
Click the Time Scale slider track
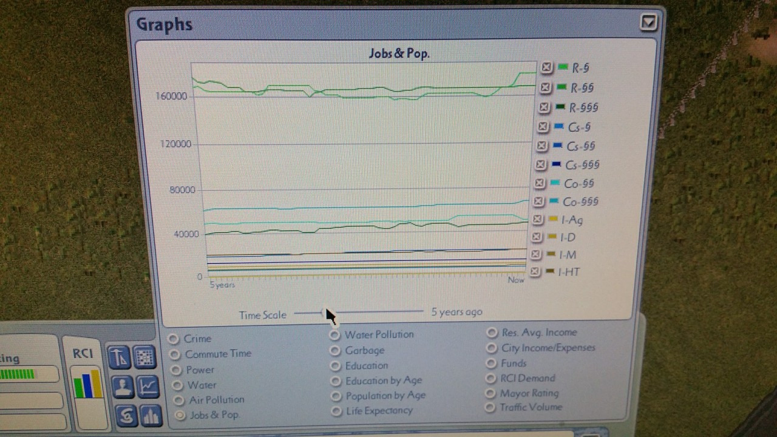click(x=359, y=313)
